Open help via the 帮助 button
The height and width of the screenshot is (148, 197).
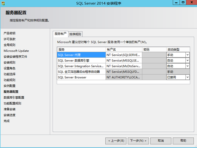click(183, 141)
